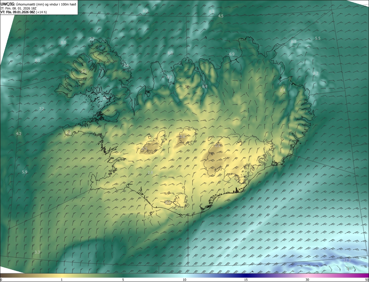Screen dimensions: 369x282
Task: Click the 4.2 value label on the map
Action: click(x=19, y=134)
